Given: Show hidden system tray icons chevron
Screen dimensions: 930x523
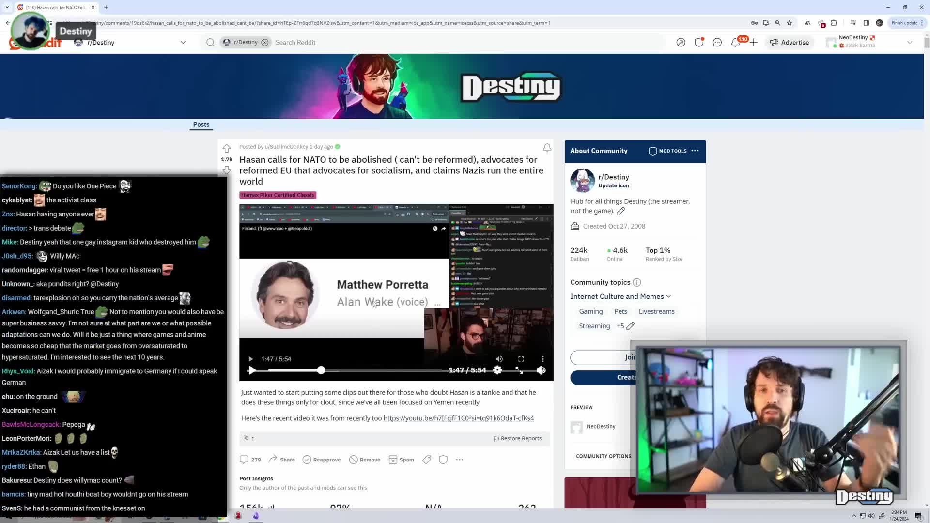Looking at the screenshot, I should tap(853, 516).
